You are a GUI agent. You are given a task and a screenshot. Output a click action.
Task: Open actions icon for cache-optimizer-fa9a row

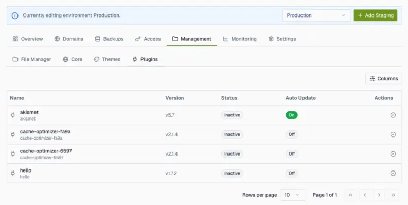tap(393, 134)
